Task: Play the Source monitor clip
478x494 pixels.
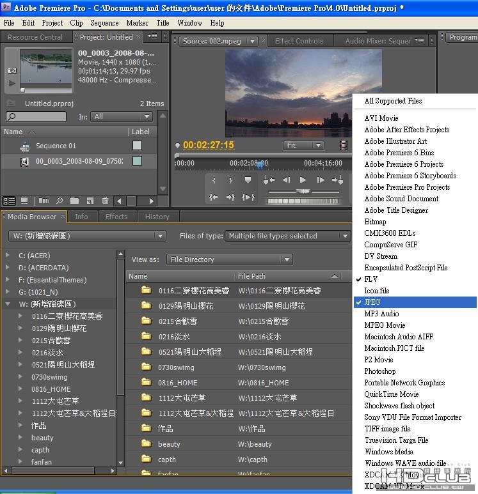Action: [303, 180]
